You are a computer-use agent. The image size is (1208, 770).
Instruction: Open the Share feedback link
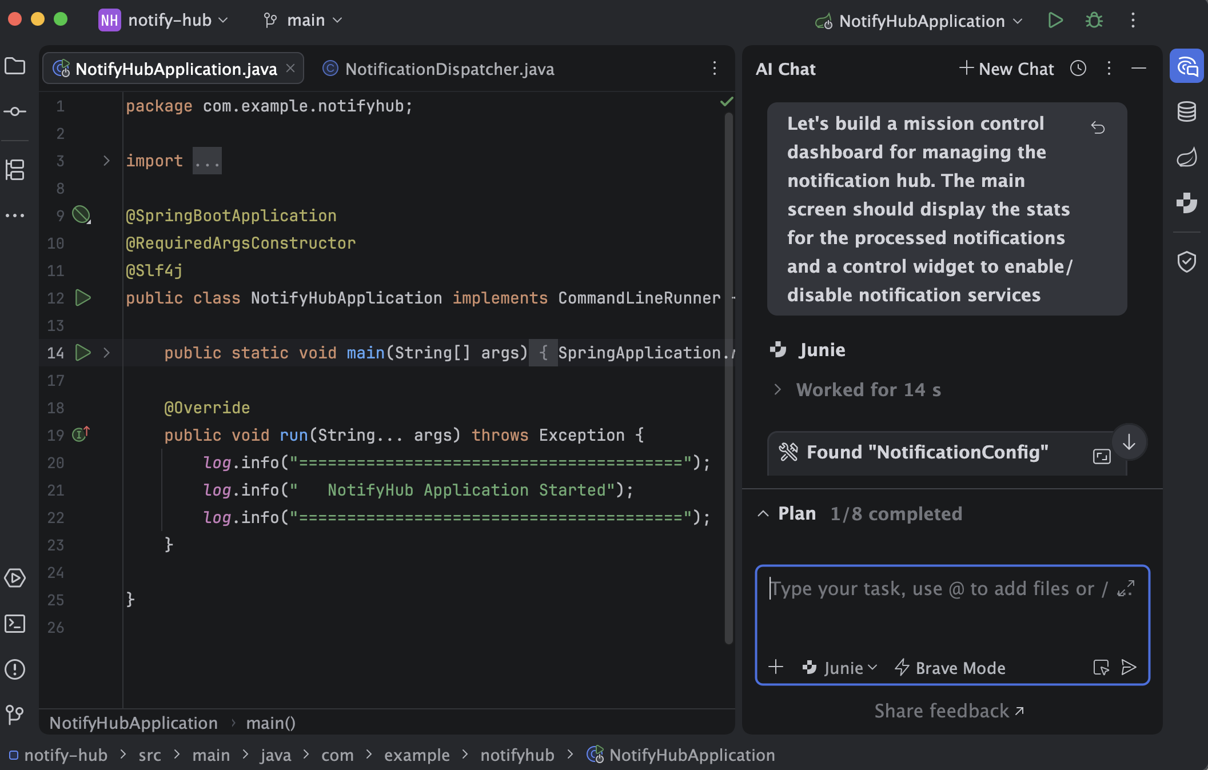coord(949,711)
